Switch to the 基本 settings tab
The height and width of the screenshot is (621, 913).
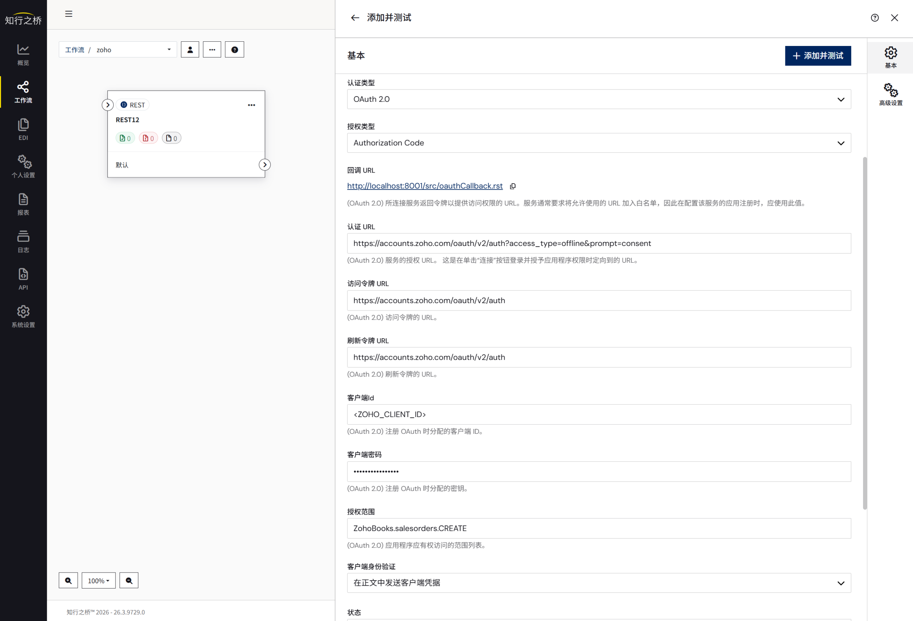891,57
